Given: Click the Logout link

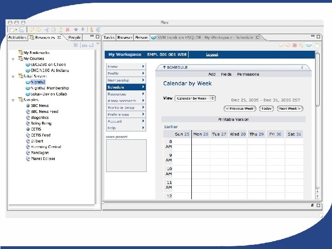Looking at the screenshot, I should click(x=212, y=54).
